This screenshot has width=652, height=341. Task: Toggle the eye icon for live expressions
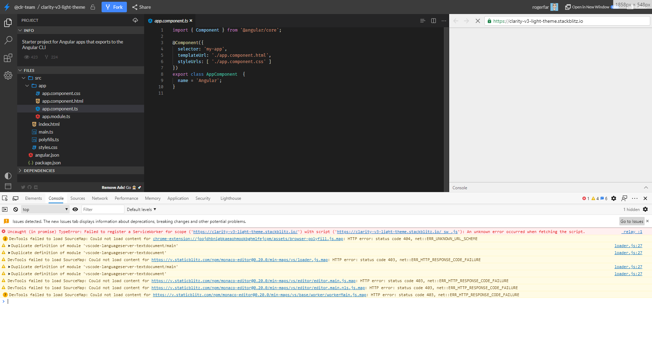pyautogui.click(x=75, y=209)
